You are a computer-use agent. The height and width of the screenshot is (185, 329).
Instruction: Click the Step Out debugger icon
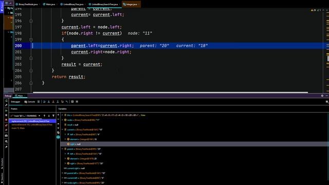[x=58, y=102]
